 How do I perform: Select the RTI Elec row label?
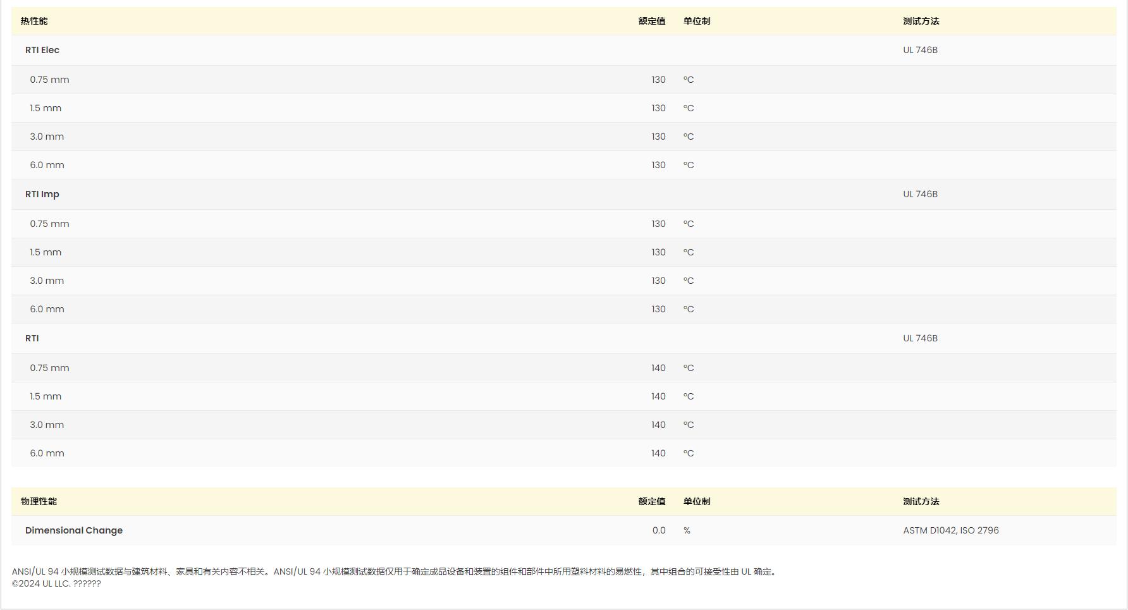(x=42, y=50)
